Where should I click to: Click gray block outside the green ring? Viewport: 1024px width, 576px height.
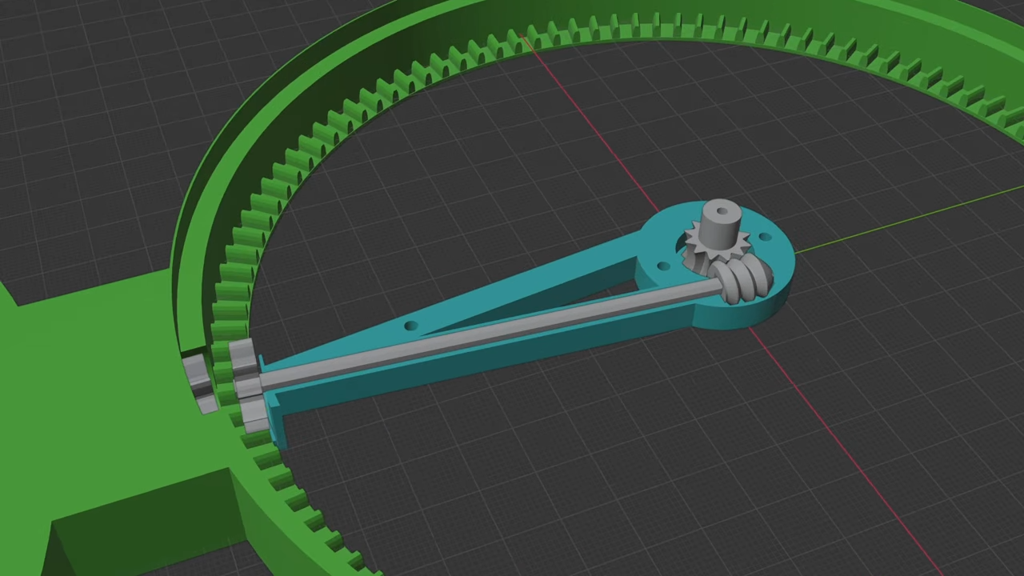click(198, 380)
